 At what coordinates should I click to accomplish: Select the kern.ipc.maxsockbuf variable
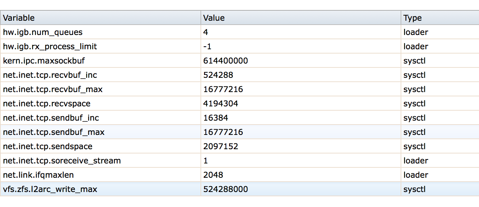pos(44,61)
